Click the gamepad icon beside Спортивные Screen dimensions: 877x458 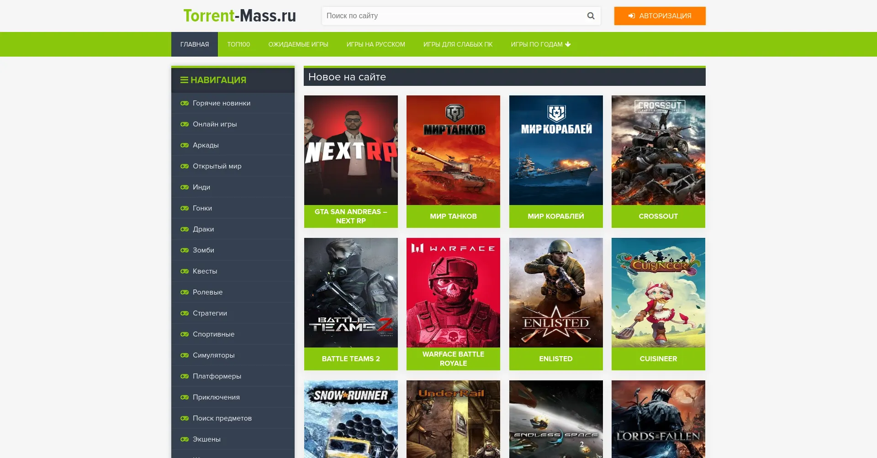click(185, 334)
